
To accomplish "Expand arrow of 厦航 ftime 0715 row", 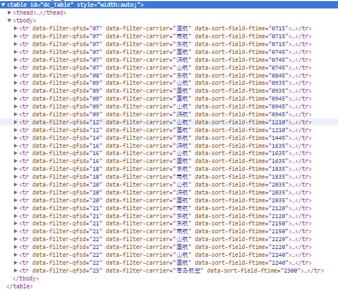I will click(16, 28).
